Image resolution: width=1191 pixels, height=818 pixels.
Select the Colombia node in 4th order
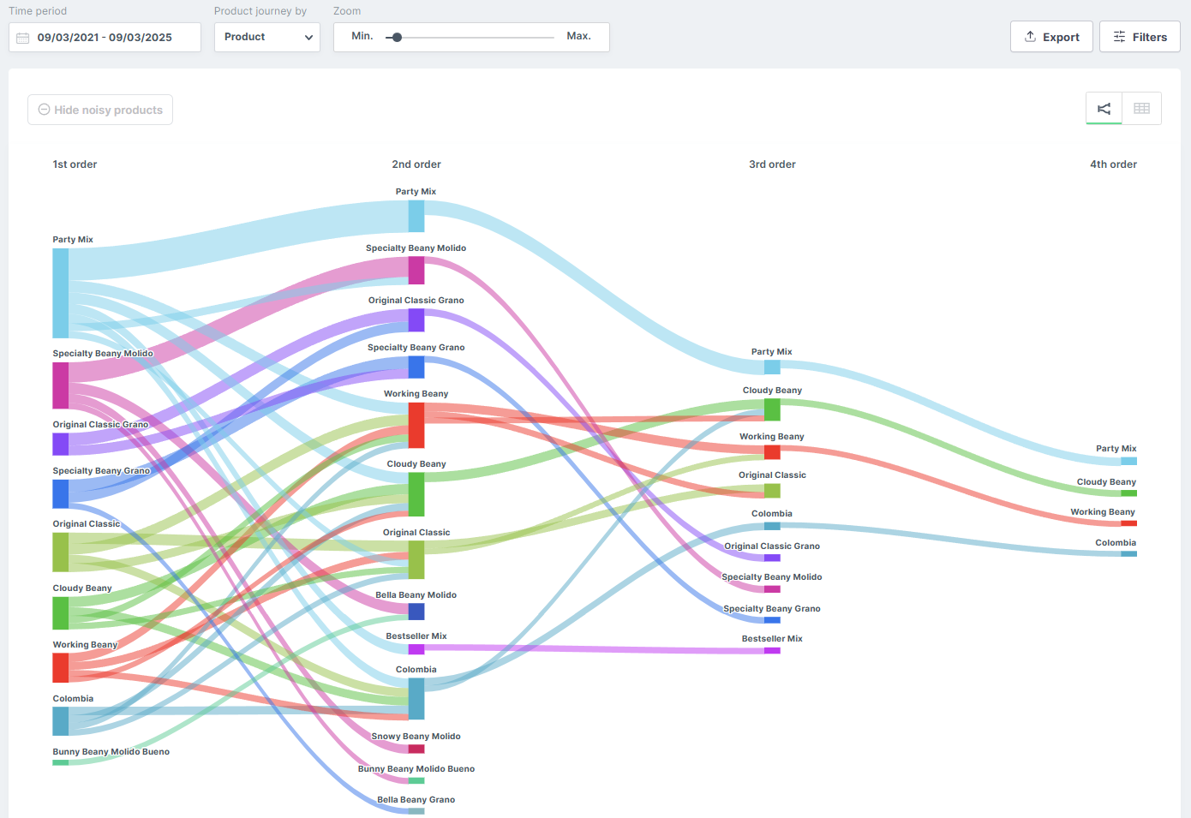[1129, 554]
